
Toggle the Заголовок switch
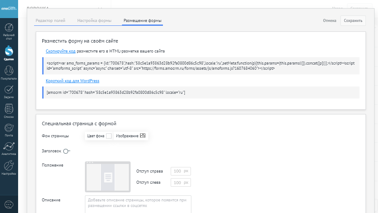point(66,151)
